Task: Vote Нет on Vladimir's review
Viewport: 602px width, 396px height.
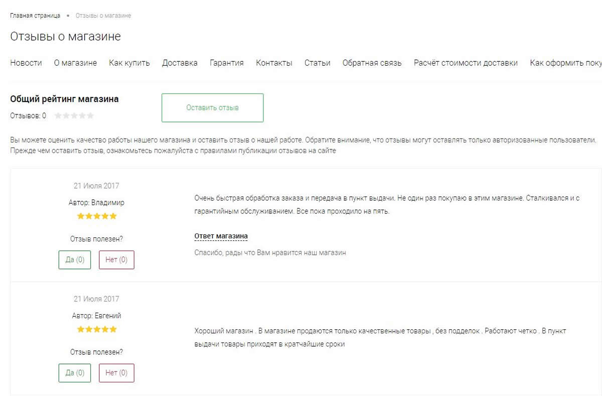Action: click(x=116, y=260)
